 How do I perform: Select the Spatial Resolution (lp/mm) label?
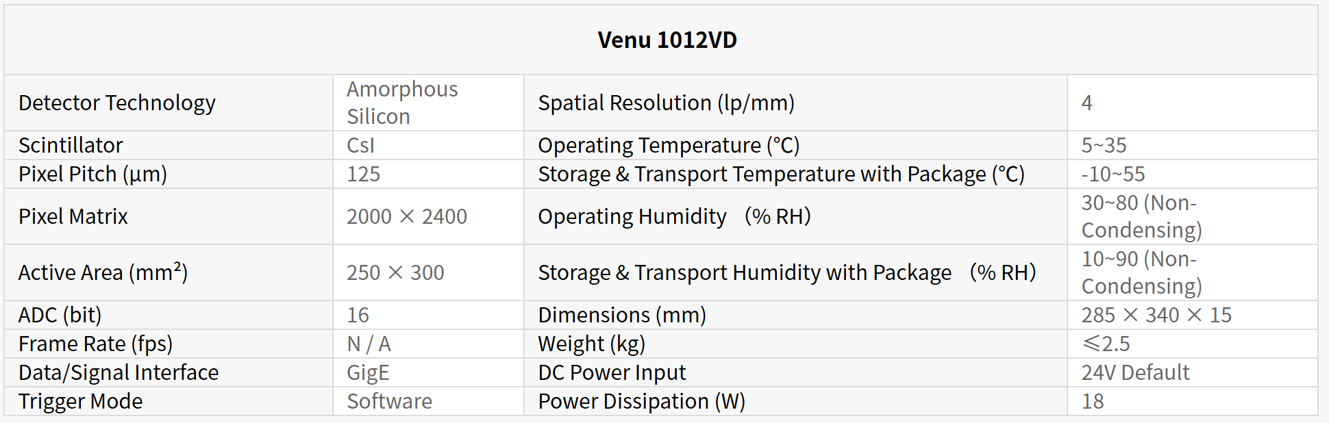click(x=666, y=103)
